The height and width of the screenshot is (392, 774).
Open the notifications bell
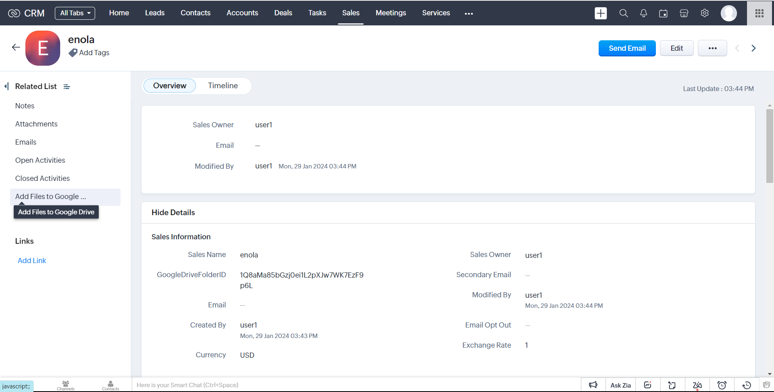coord(643,13)
